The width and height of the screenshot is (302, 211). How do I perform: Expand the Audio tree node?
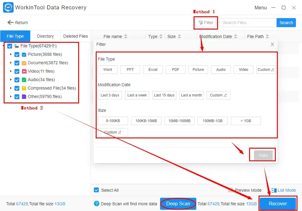click(11, 80)
